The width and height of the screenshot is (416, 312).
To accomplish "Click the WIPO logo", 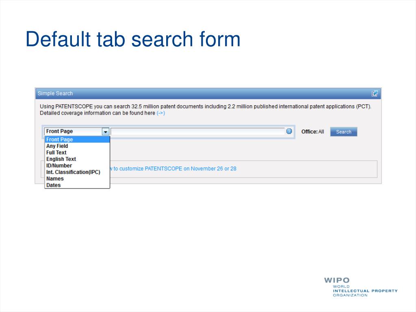I will pos(361,287).
